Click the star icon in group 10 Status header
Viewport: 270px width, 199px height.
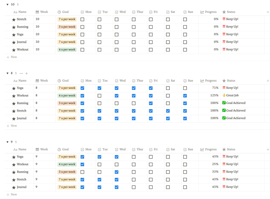click(x=224, y=12)
